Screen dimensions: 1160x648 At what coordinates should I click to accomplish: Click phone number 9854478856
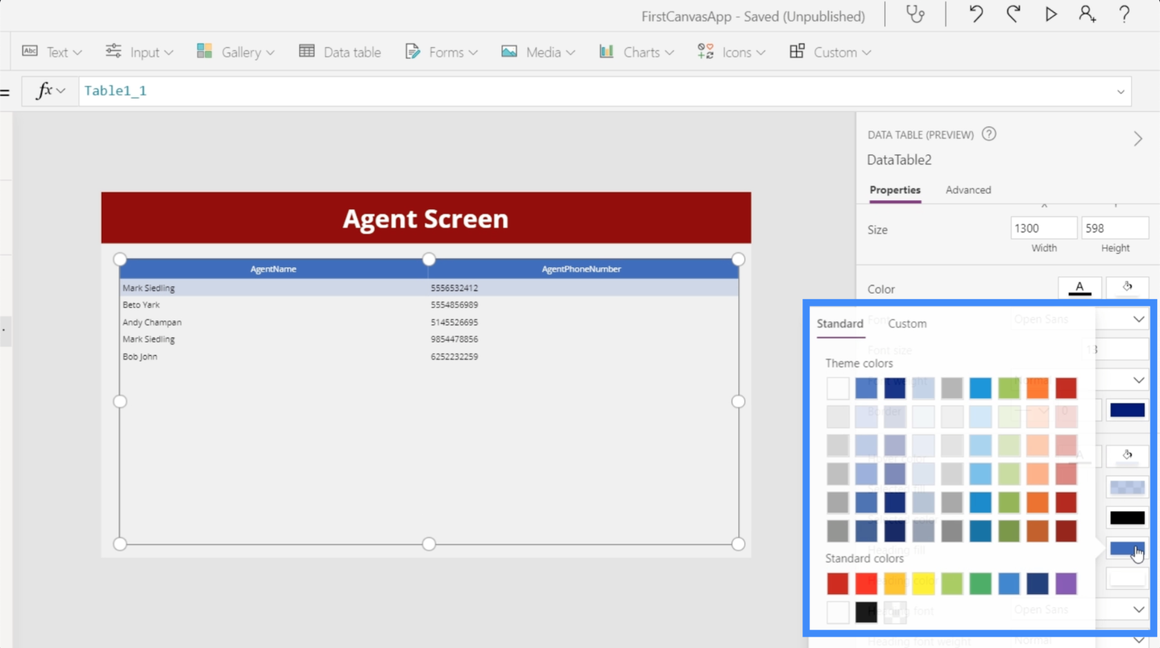[x=454, y=339]
